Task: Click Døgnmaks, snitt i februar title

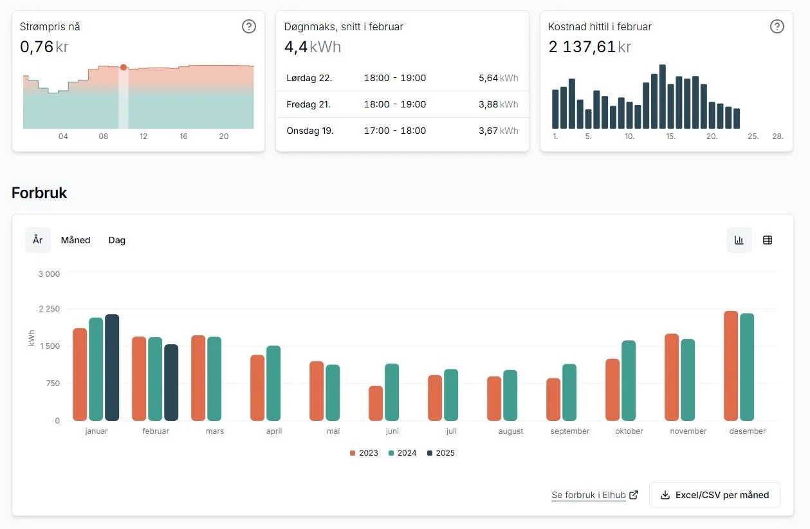Action: pyautogui.click(x=344, y=26)
